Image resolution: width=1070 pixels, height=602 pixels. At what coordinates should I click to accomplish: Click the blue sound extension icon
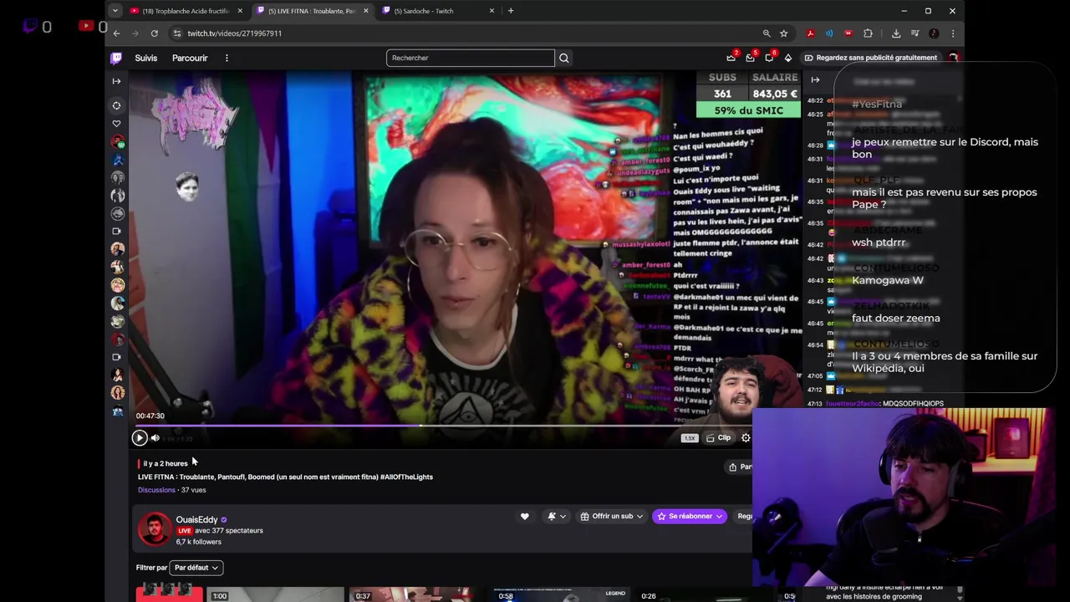coord(828,33)
